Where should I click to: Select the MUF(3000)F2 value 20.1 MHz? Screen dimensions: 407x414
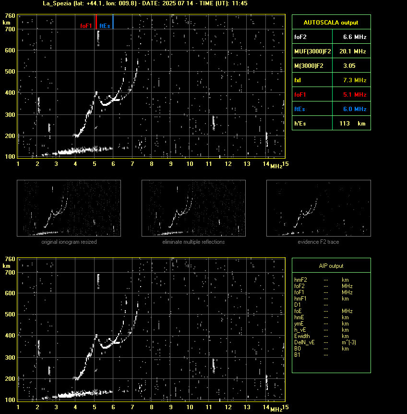[x=352, y=51]
